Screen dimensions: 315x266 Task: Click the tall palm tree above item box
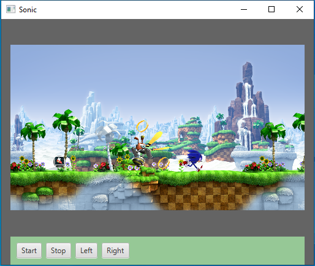pyautogui.click(x=66, y=131)
